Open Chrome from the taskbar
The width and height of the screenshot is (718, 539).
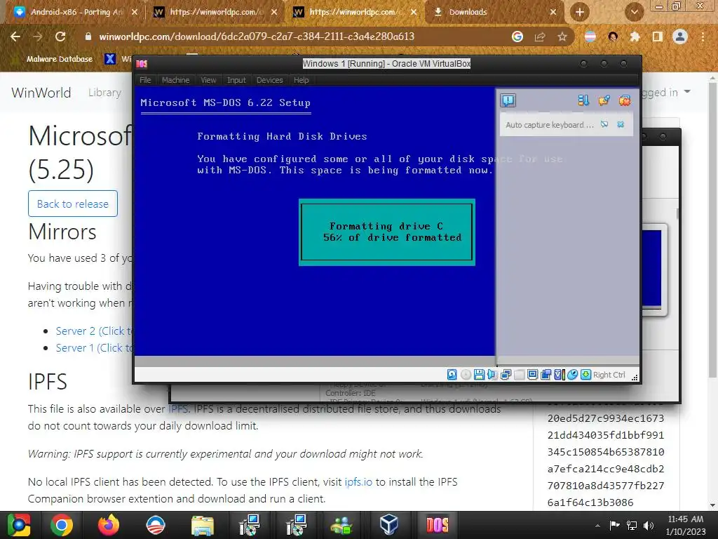(x=62, y=525)
